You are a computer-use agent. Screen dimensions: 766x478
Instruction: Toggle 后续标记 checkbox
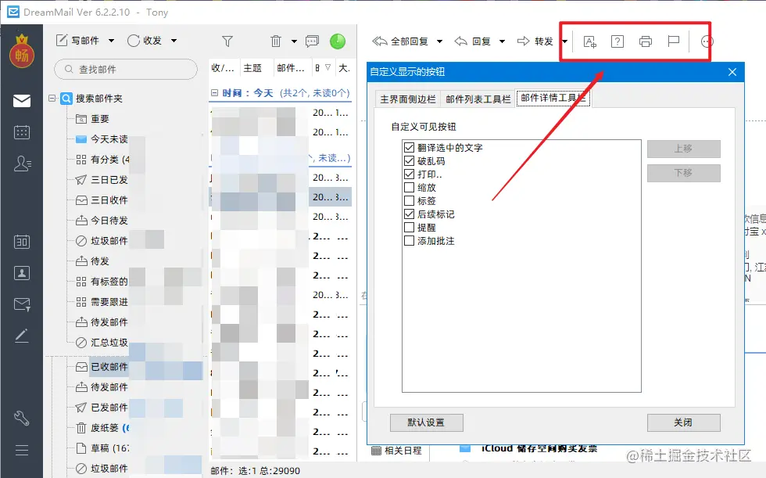point(410,214)
